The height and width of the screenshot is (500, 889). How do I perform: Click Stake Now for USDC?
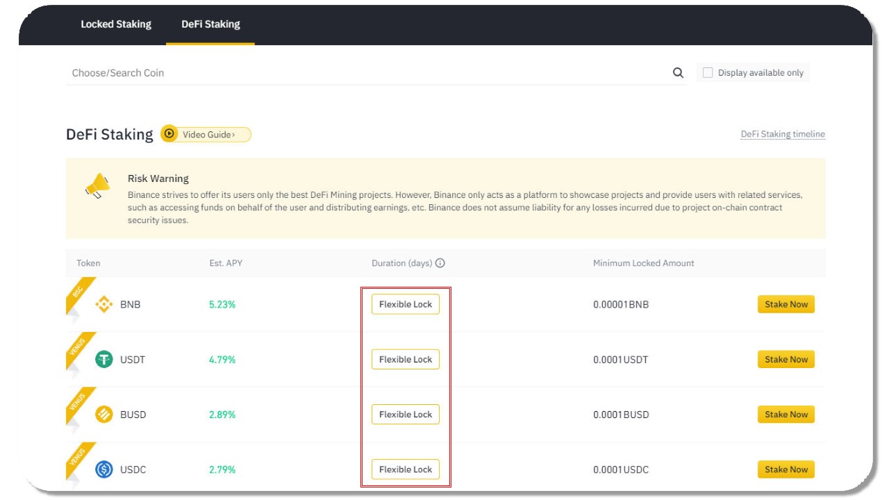click(786, 469)
